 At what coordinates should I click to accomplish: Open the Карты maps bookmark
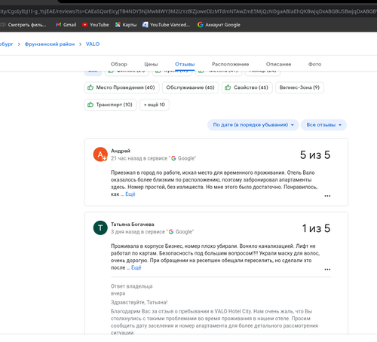126,25
